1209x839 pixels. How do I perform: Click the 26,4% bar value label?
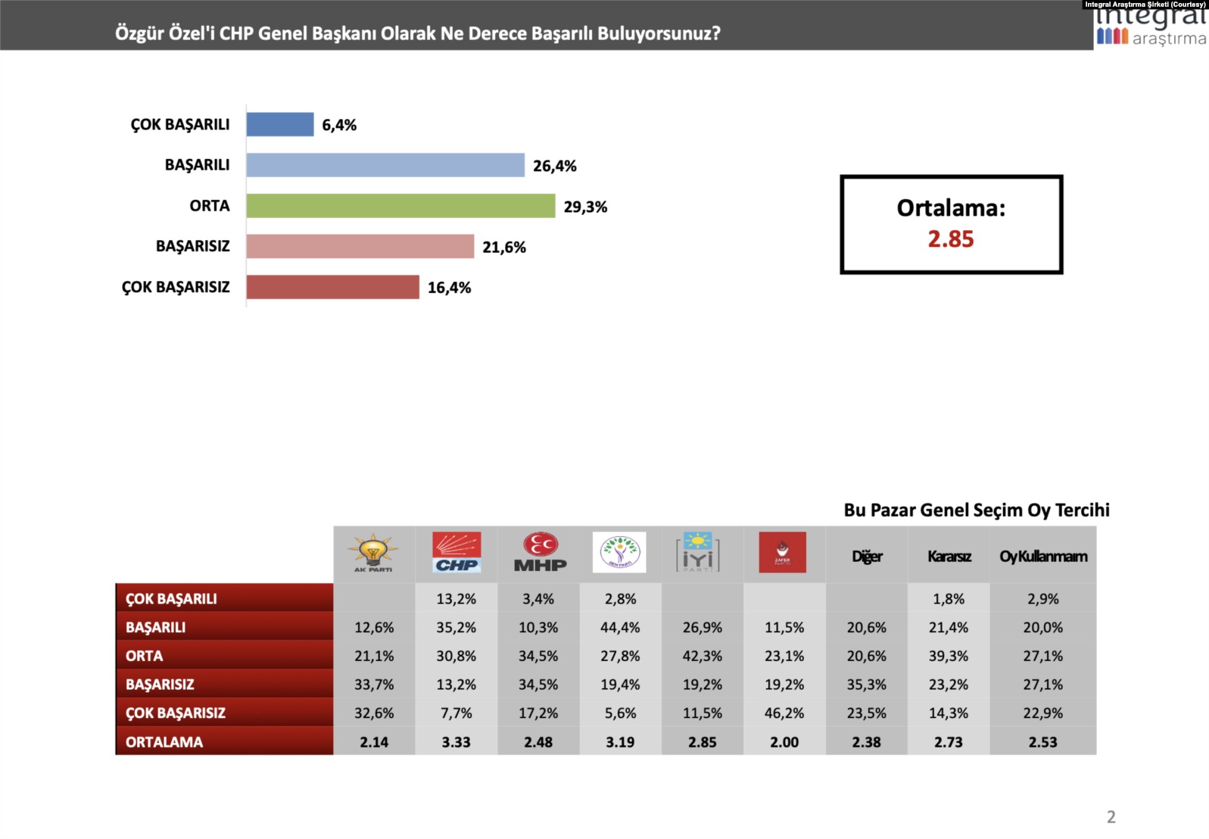555,166
